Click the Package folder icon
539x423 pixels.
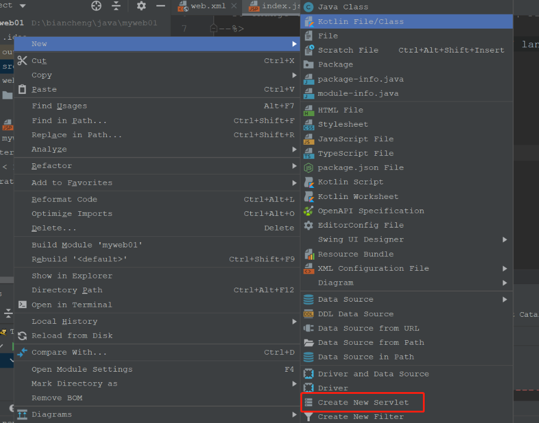click(309, 65)
